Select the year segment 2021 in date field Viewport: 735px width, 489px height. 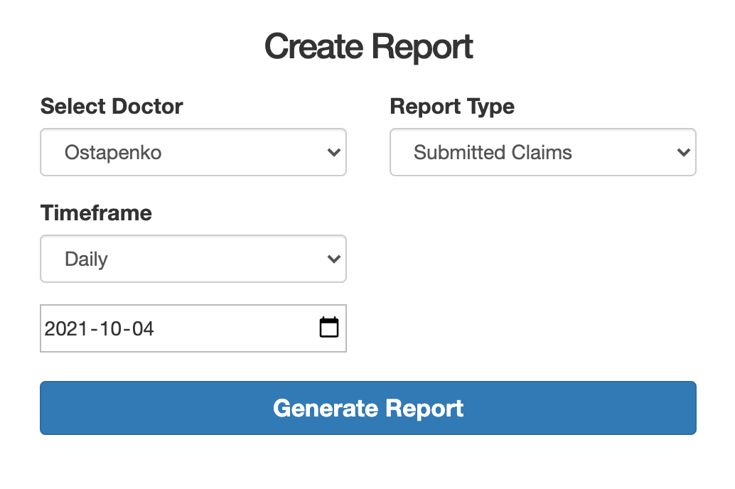[x=65, y=328]
